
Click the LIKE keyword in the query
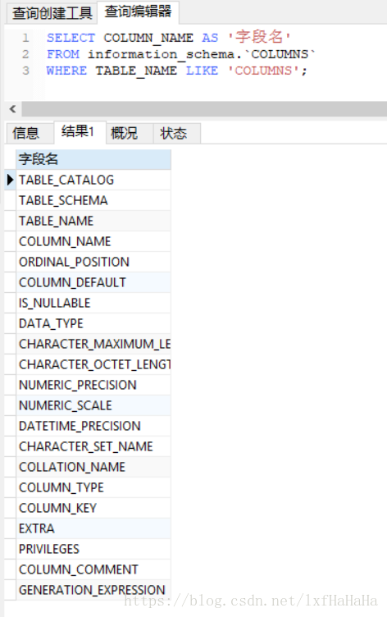point(203,71)
